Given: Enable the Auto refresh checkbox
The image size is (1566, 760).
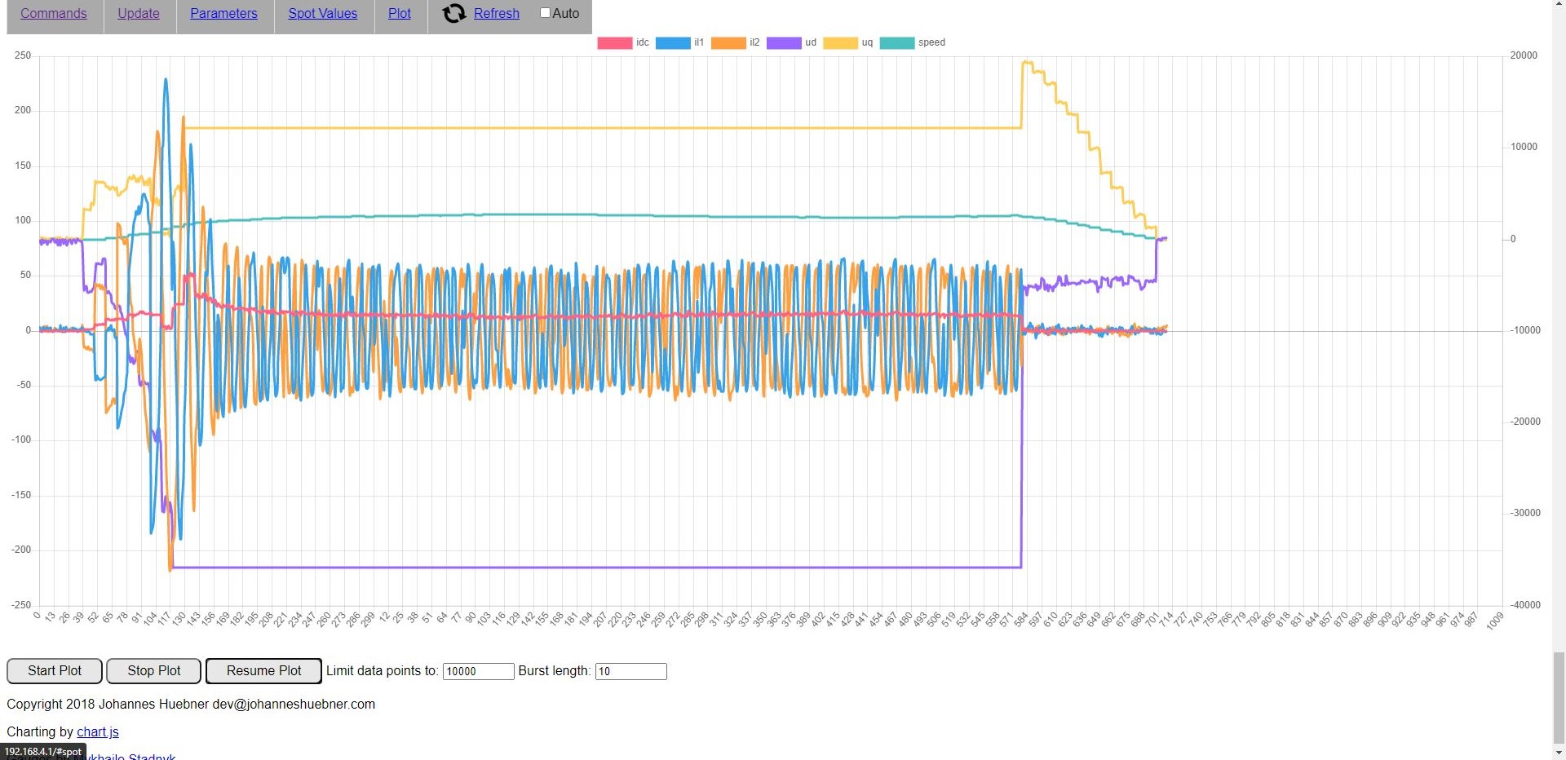Looking at the screenshot, I should point(545,13).
